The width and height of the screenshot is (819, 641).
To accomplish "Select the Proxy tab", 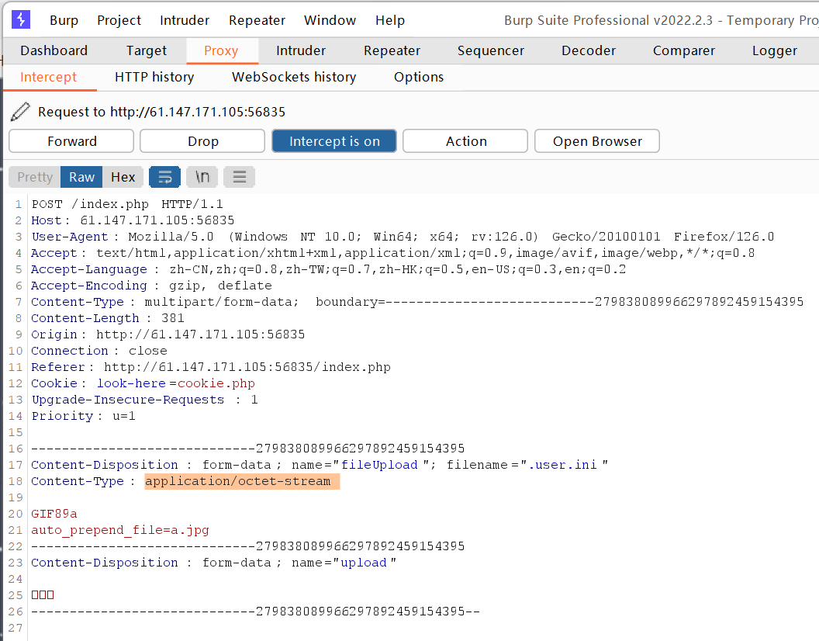I will 221,50.
